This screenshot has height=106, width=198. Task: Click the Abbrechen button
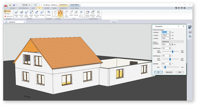click(169, 72)
